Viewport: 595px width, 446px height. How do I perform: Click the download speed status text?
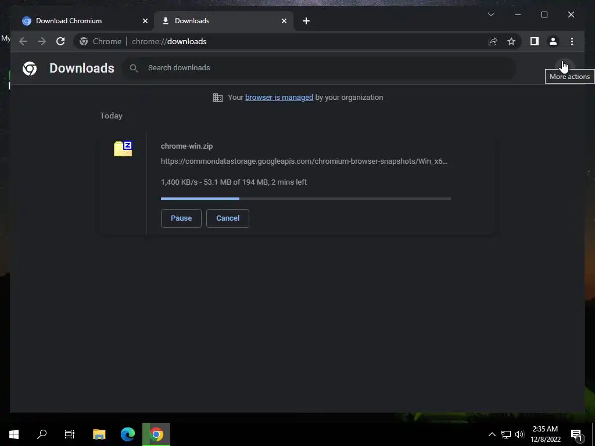tap(234, 182)
